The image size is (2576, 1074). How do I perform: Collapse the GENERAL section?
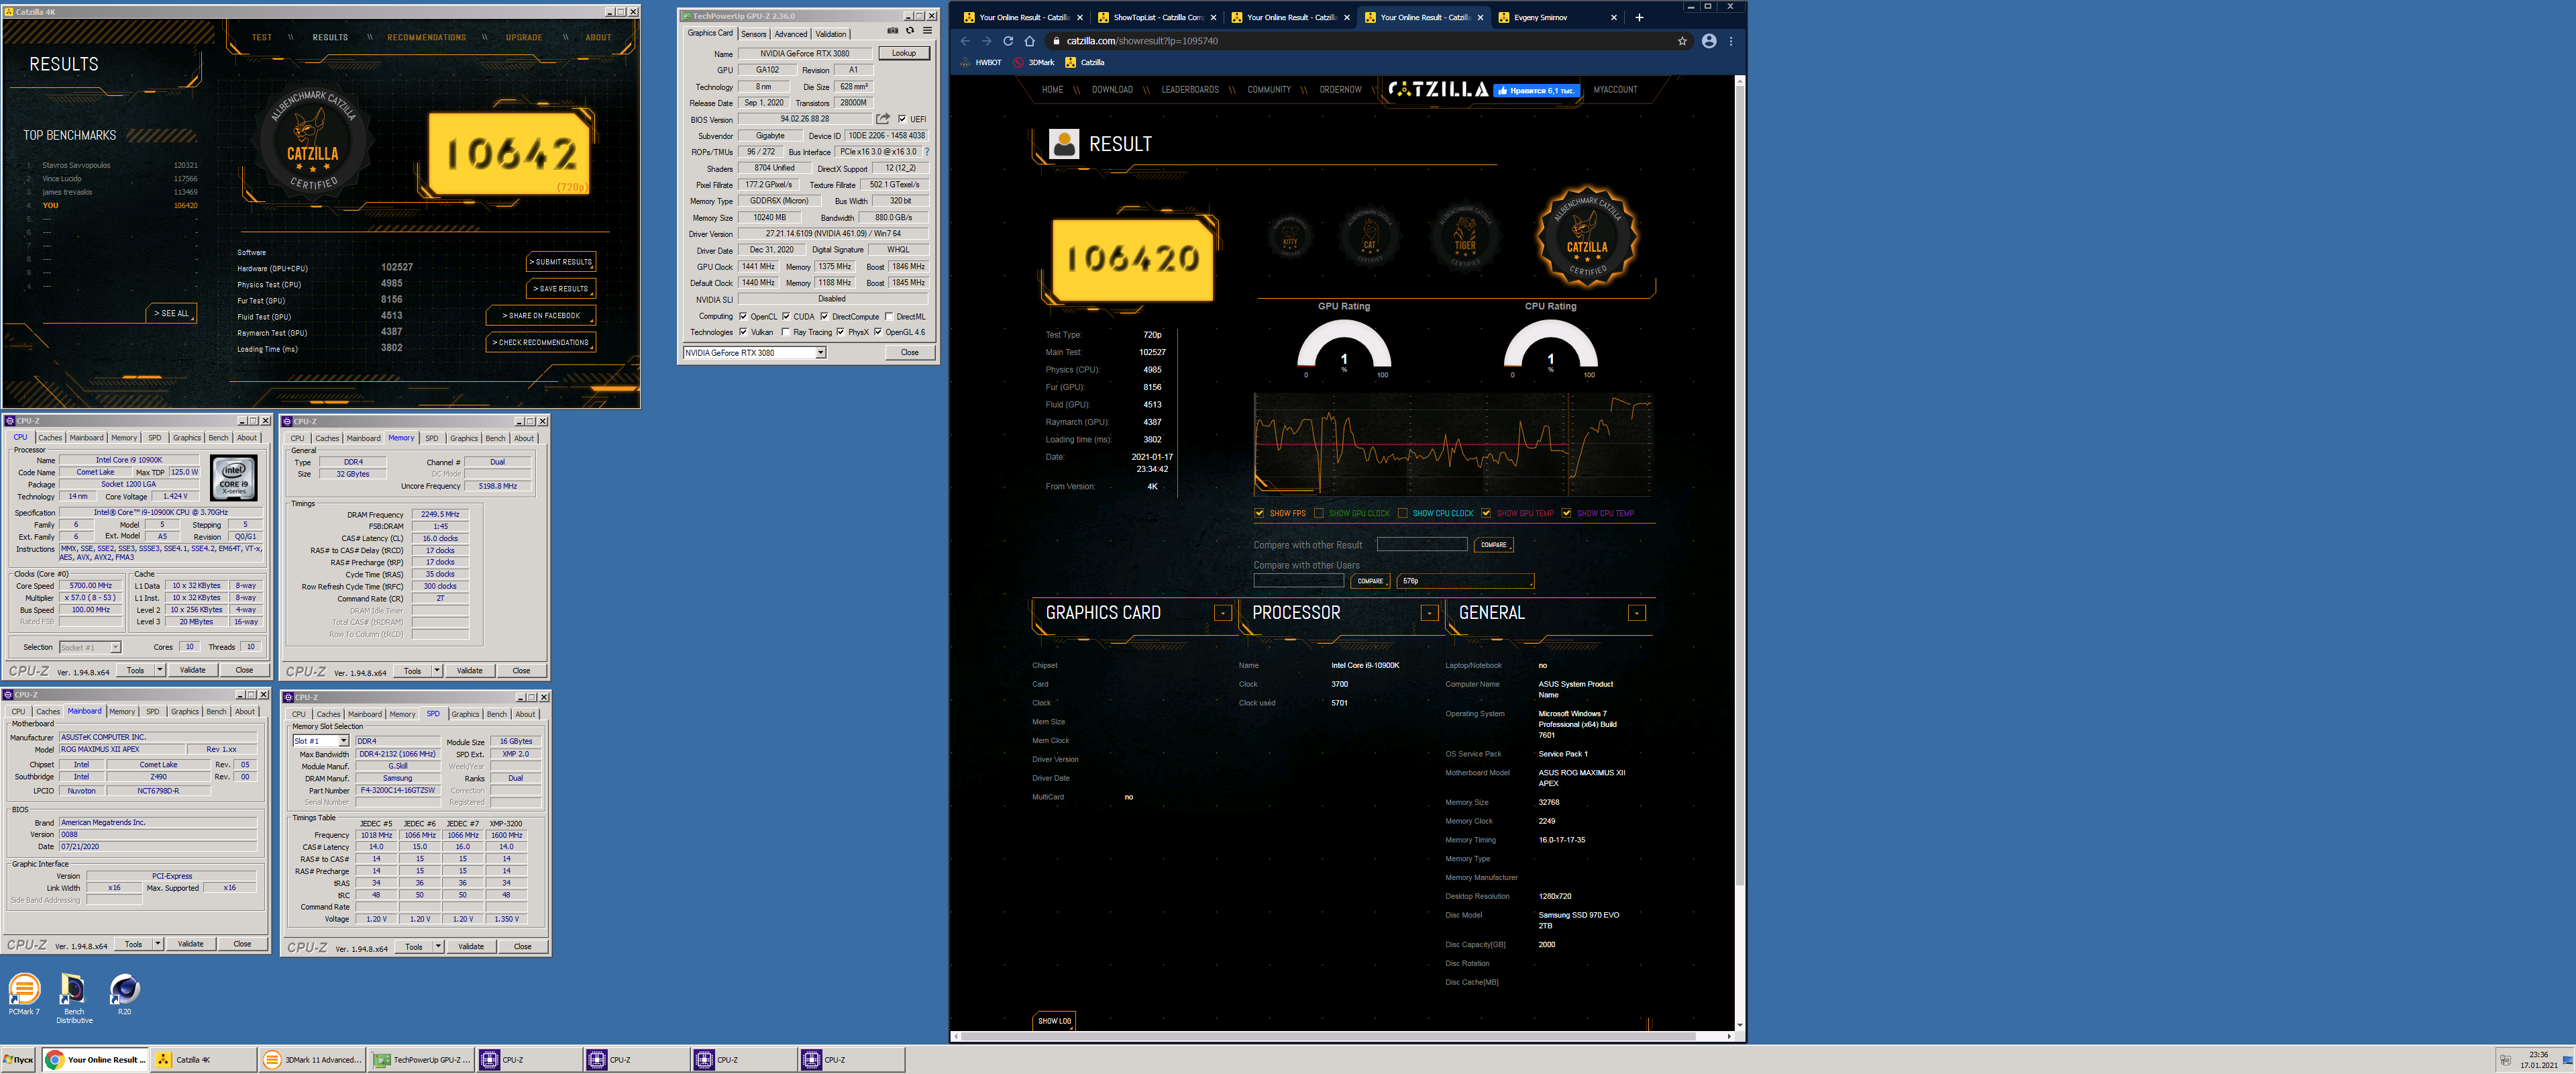pyautogui.click(x=1637, y=613)
